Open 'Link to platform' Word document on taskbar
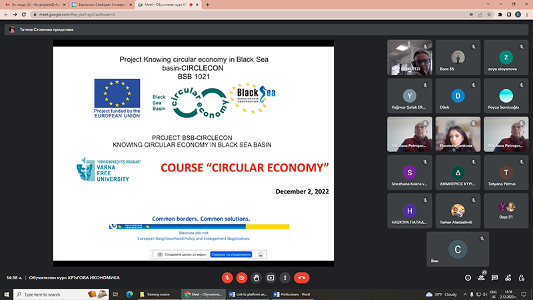This screenshot has width=533, height=300. pyautogui.click(x=249, y=295)
